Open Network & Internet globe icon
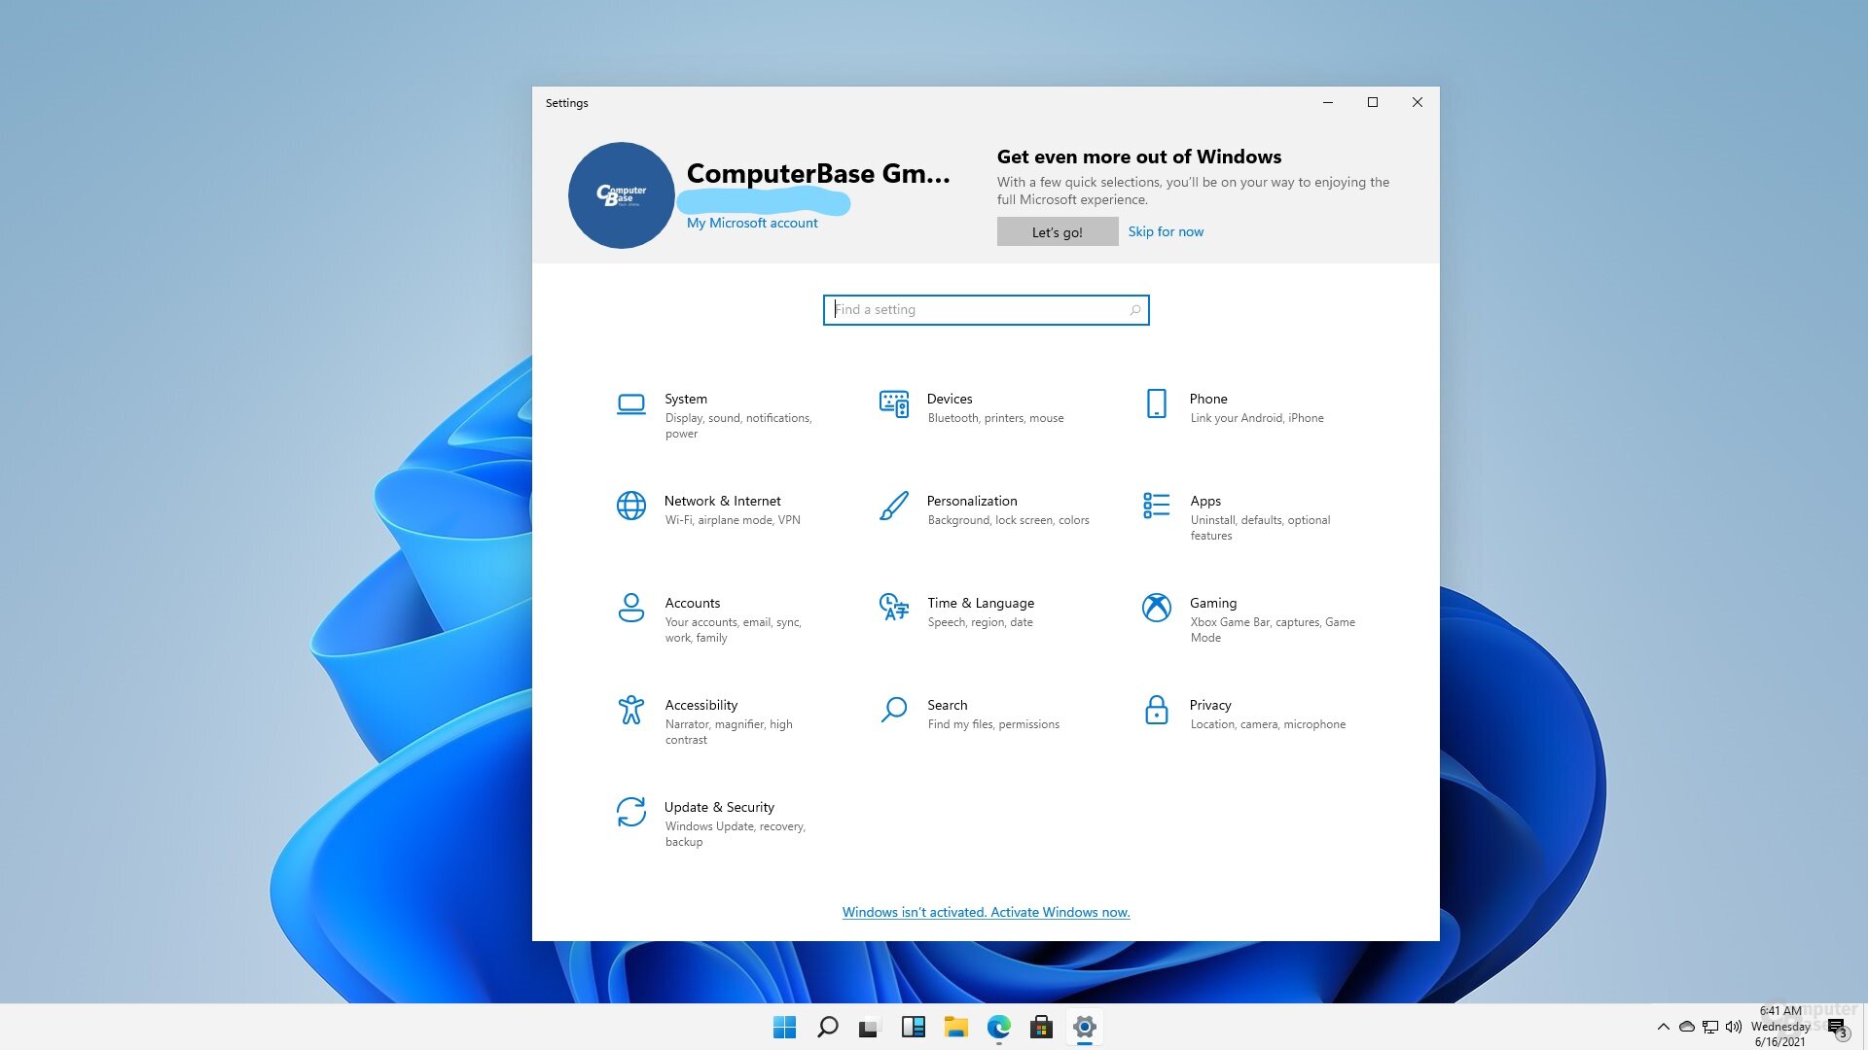This screenshot has height=1050, width=1868. [x=630, y=506]
